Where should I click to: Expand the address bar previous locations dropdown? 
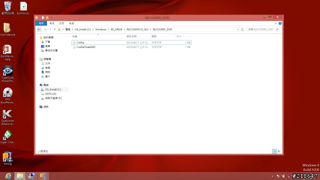click(238, 29)
